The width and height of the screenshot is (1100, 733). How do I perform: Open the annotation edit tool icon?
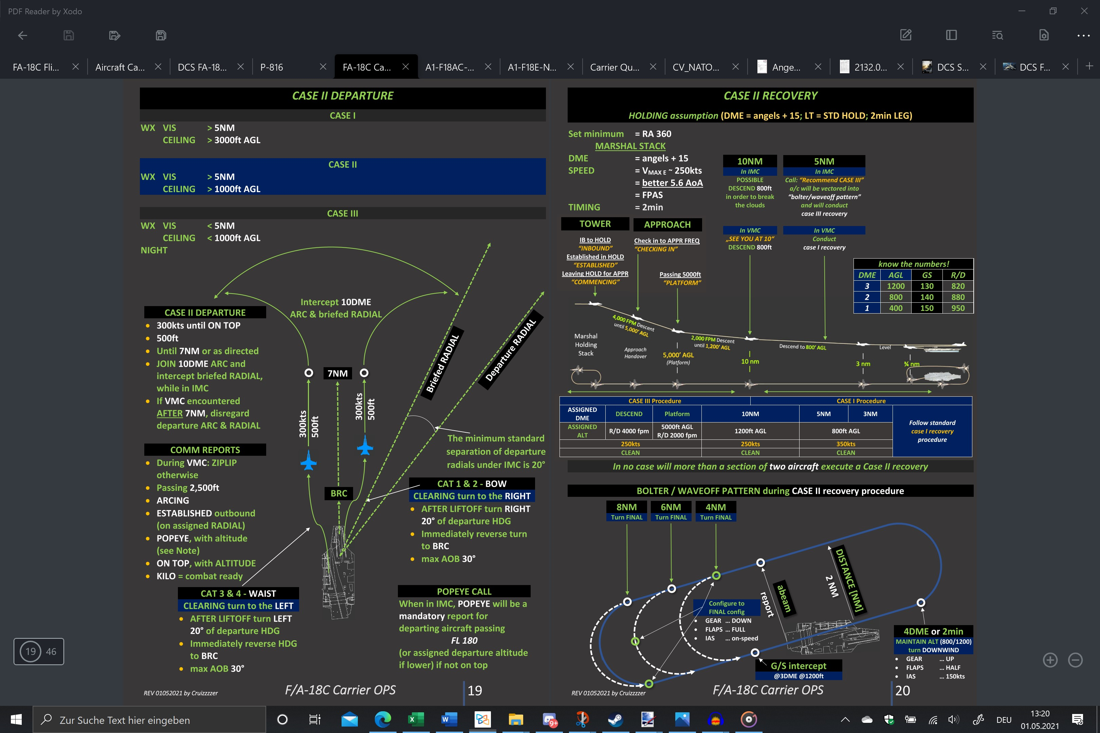pos(906,35)
